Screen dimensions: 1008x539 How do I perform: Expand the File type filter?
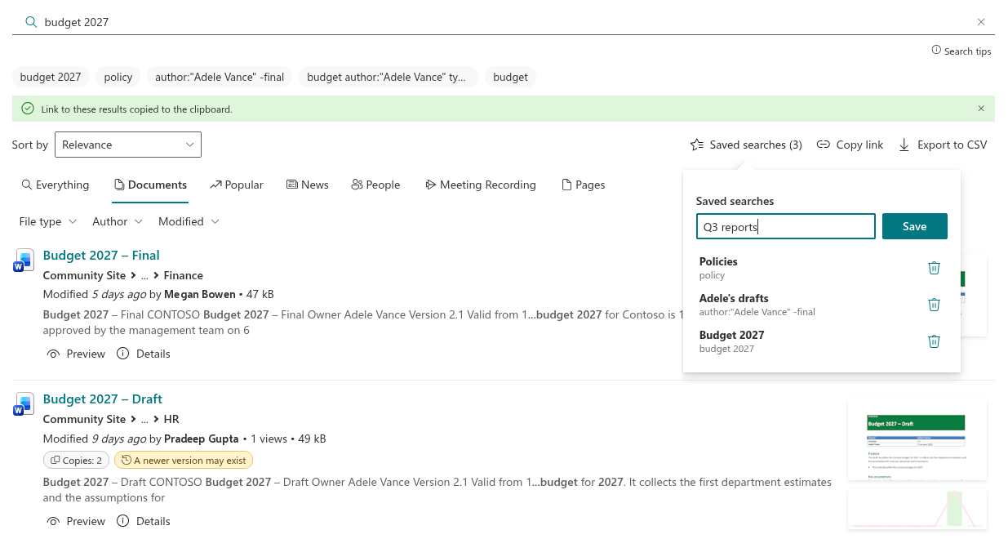[48, 221]
